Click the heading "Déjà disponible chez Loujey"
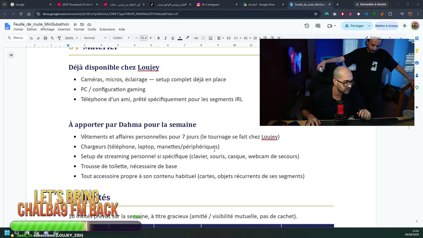This screenshot has height=238, width=423. pyautogui.click(x=114, y=67)
